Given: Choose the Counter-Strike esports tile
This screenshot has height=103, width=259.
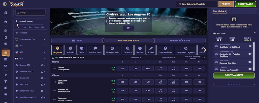Looking at the screenshot, I should coord(165,50).
